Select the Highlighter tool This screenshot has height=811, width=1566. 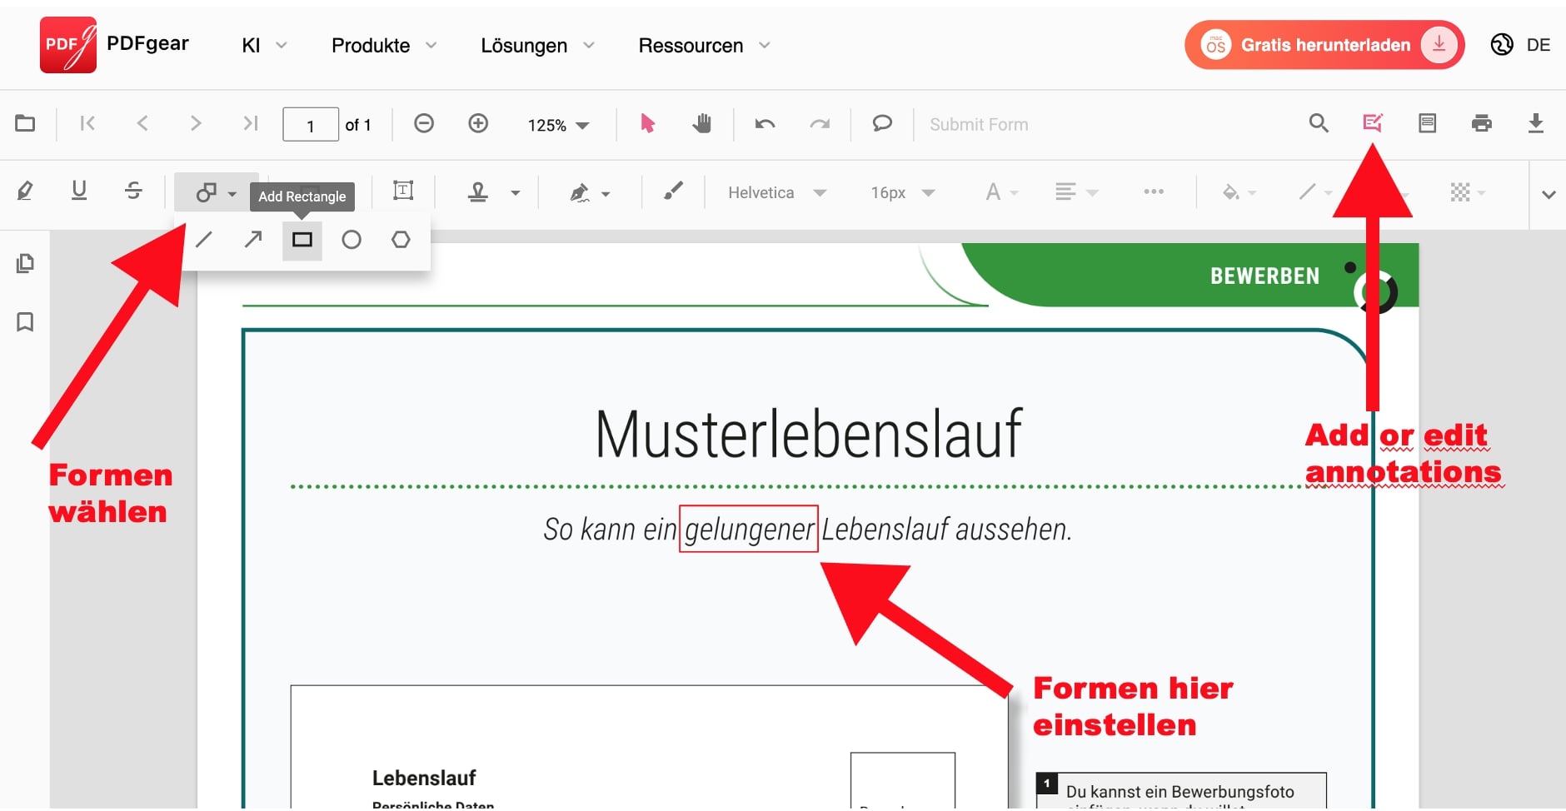click(x=25, y=192)
